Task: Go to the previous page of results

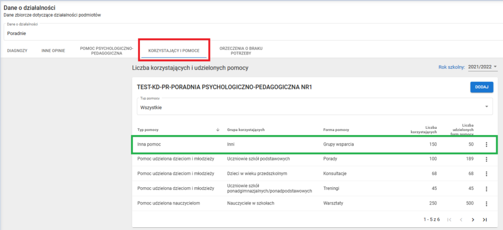Action: tap(461, 220)
